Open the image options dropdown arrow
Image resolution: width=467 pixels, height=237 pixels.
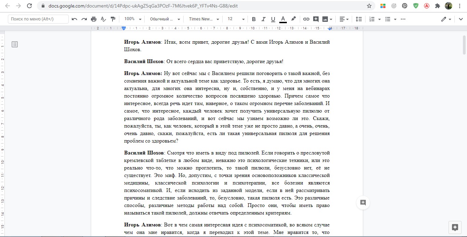pos(331,19)
